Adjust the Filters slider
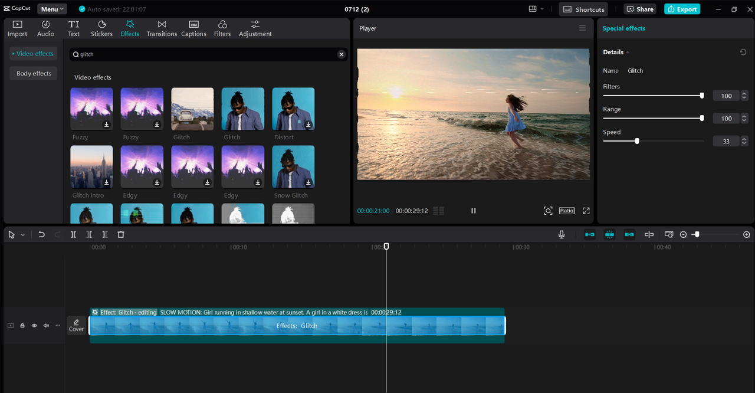Image resolution: width=755 pixels, height=393 pixels. coord(653,96)
